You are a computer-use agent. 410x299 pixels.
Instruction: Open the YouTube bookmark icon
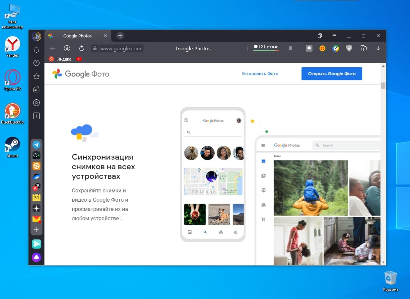(x=79, y=59)
